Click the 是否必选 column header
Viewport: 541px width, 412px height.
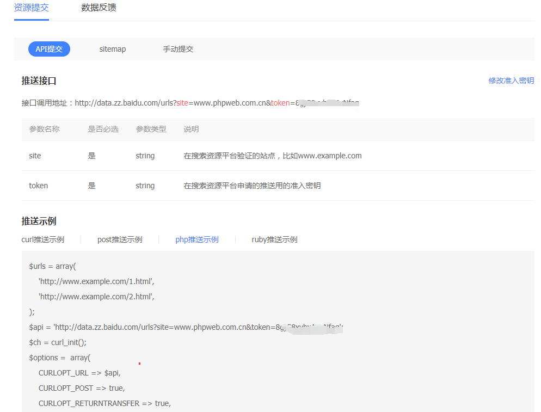pyautogui.click(x=103, y=129)
